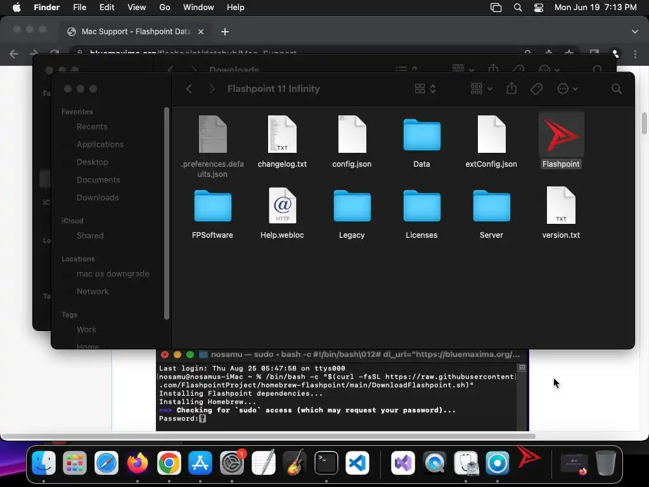Image resolution: width=649 pixels, height=487 pixels.
Task: Go forward in Flashpoint 11 Infinity window
Action: tap(212, 89)
